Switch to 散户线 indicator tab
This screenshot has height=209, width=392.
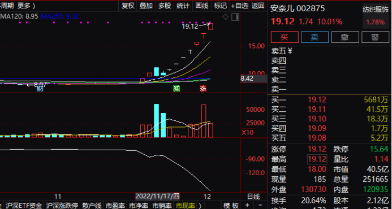[x=92, y=206]
